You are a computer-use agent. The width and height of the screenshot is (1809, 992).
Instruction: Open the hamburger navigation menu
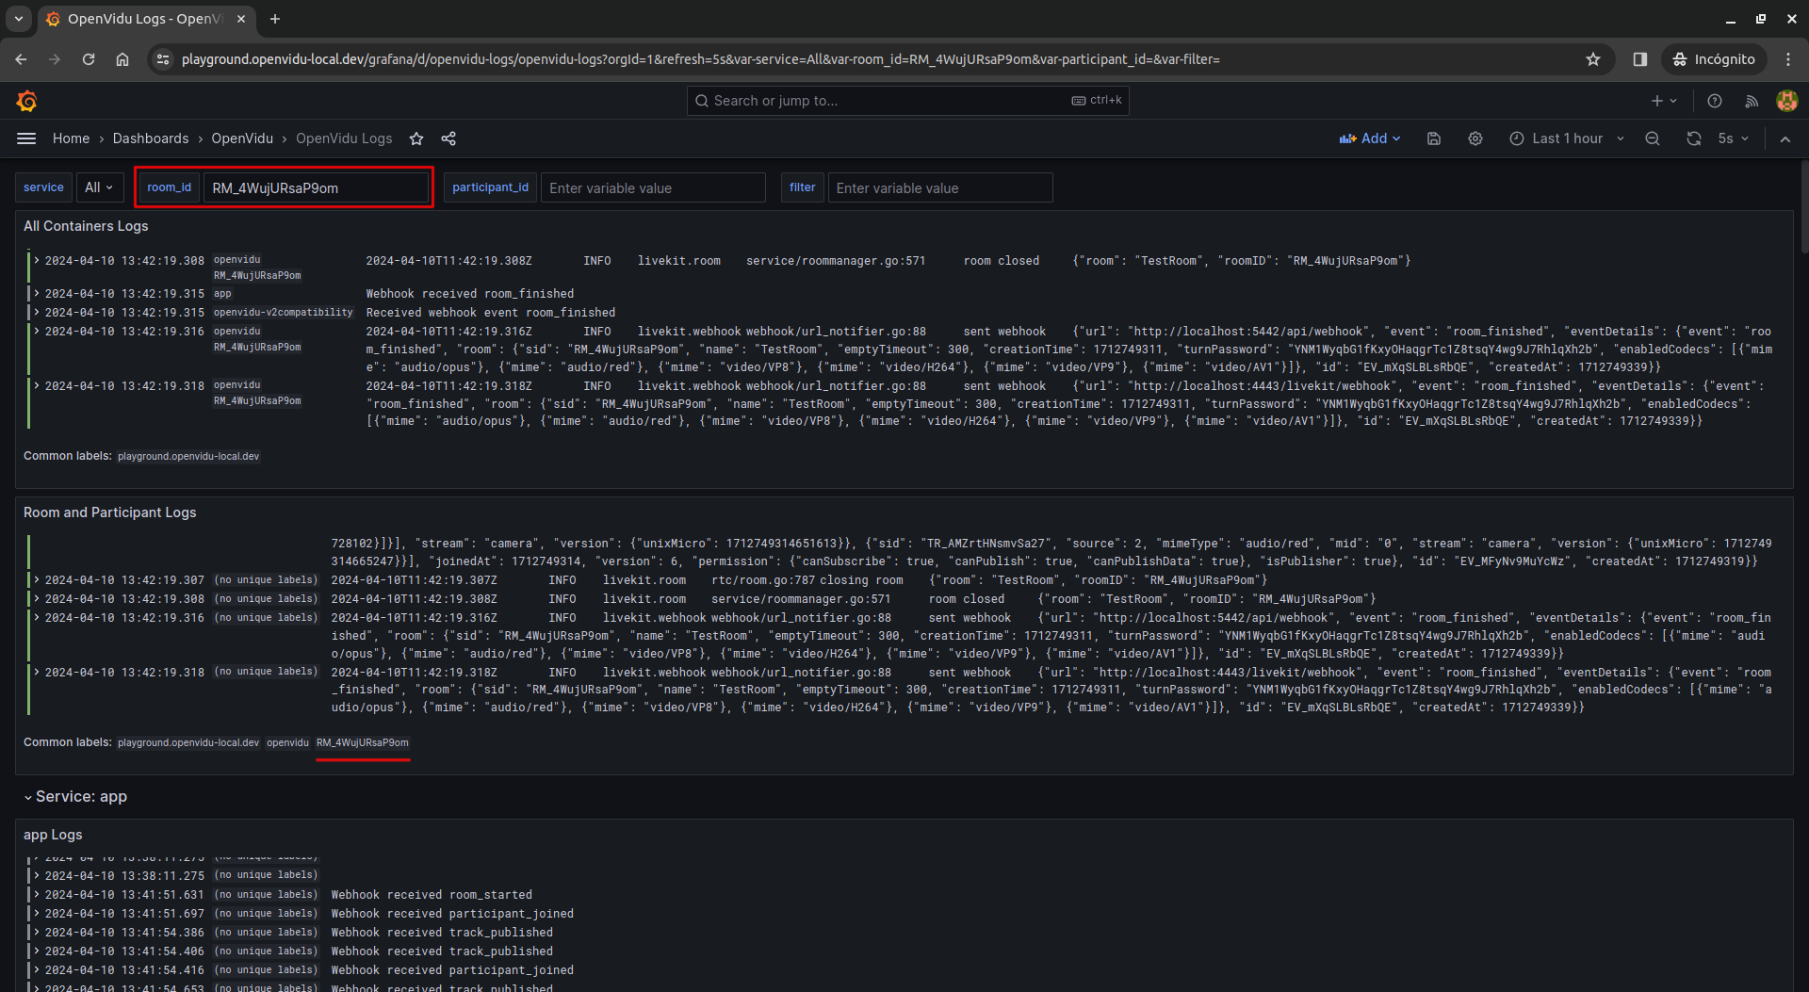click(x=26, y=138)
